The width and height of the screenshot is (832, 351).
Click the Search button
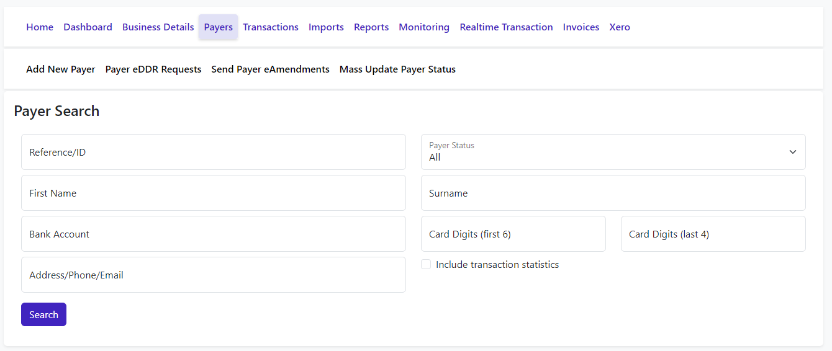[x=43, y=314]
